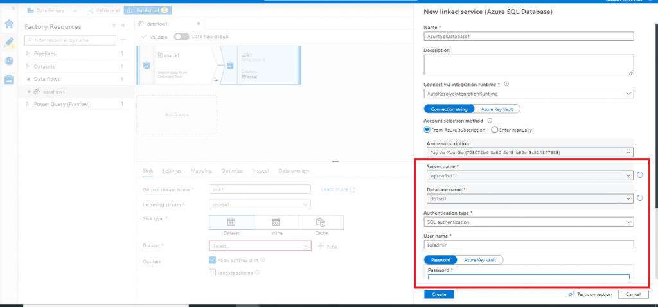Viewport: 658px width, 307px height.
Task: Open the Manage toolbox icon in sidebar
Action: (x=9, y=79)
